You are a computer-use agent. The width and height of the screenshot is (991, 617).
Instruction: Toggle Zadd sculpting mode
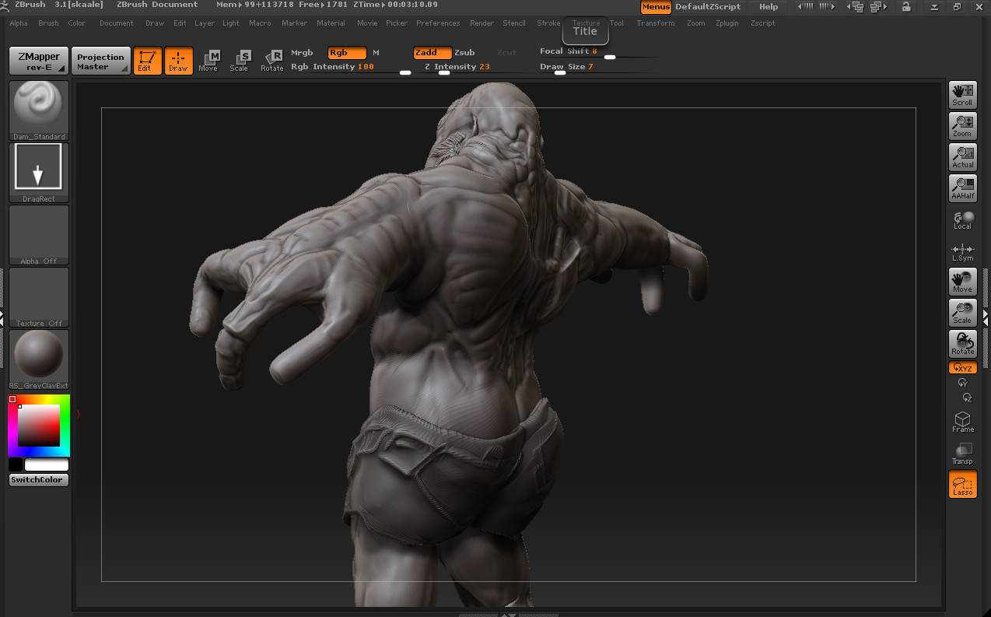[432, 53]
